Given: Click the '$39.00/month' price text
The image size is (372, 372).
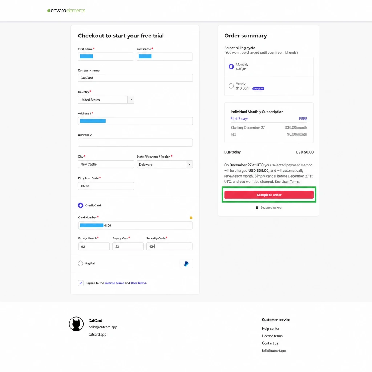Looking at the screenshot, I should click(x=296, y=128).
